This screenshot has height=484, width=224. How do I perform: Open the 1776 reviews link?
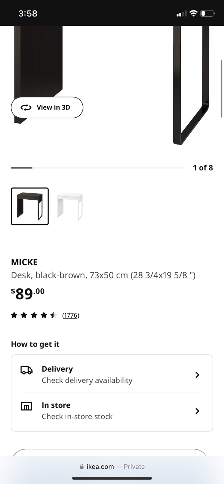click(71, 315)
